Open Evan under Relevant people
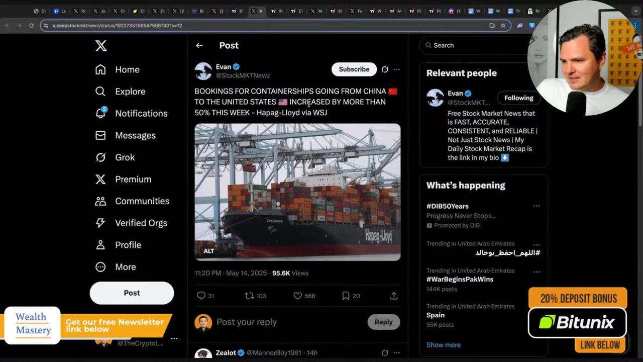Image resolution: width=643 pixels, height=362 pixels. pos(455,94)
